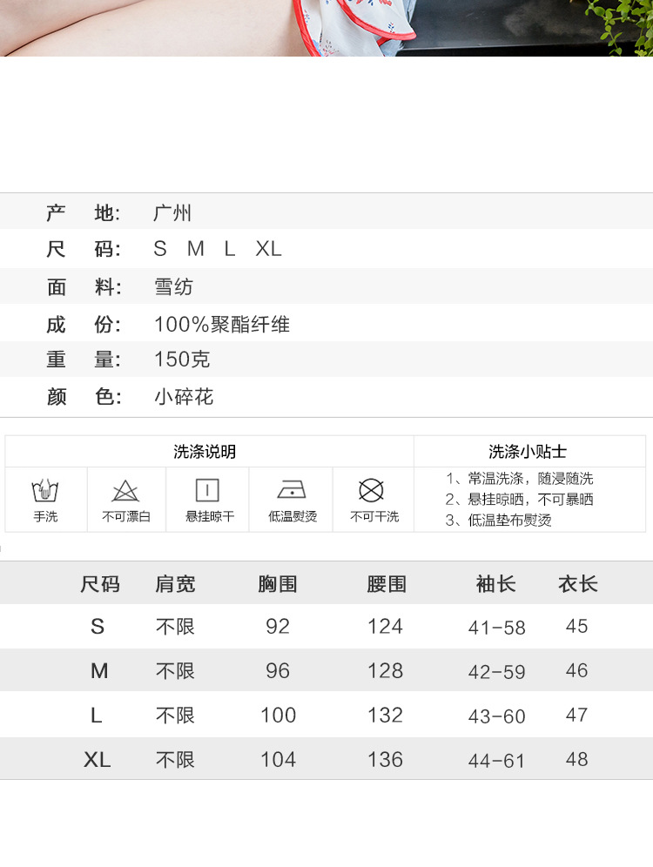This screenshot has width=653, height=867.
Task: Open the product photo at top
Action: pos(326,28)
